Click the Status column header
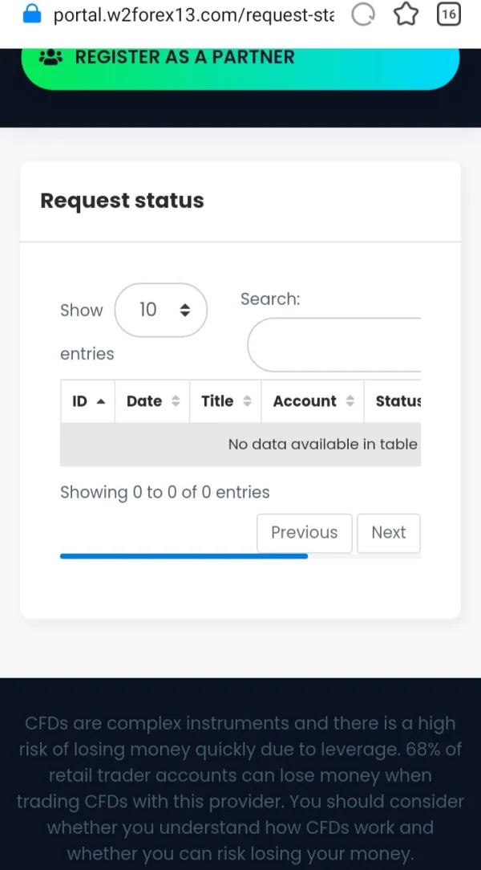Viewport: 481px width, 870px height. point(398,401)
